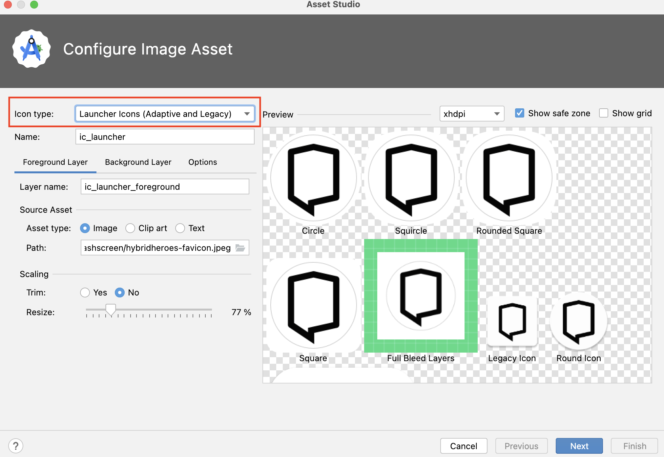Viewport: 664px width, 457px height.
Task: Click the Full Bleed Layers preview
Action: pos(421,296)
